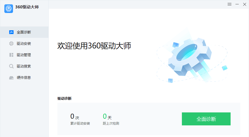
Task: Start the green 全面诊断 button
Action: pyautogui.click(x=206, y=119)
